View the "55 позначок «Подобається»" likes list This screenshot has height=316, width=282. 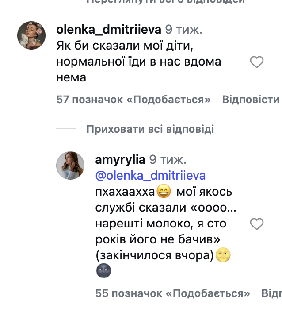click(172, 293)
